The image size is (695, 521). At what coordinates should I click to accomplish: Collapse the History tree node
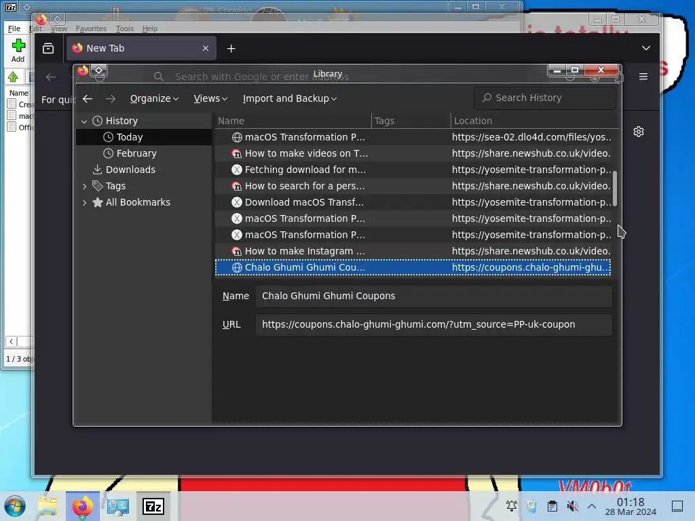84,121
